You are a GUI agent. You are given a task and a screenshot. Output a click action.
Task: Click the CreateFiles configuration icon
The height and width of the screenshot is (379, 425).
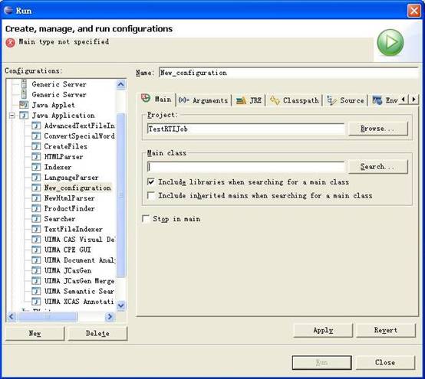click(x=36, y=146)
